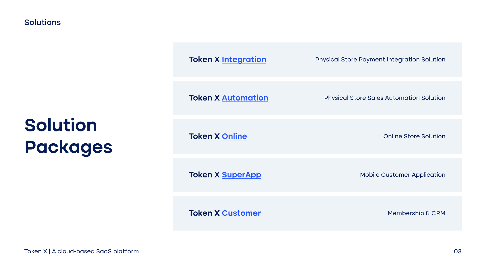
Task: Open the Integration link
Action: click(x=244, y=59)
